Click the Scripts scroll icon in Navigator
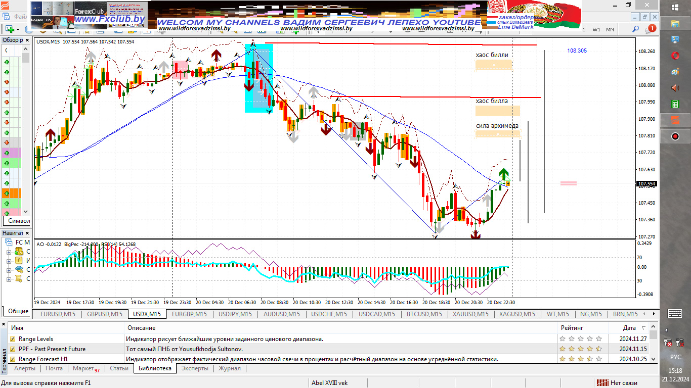The image size is (691, 388). coord(19,279)
